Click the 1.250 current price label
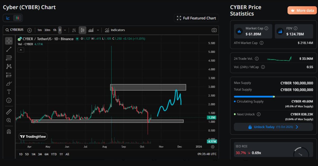318x166 pixels. tap(212, 117)
